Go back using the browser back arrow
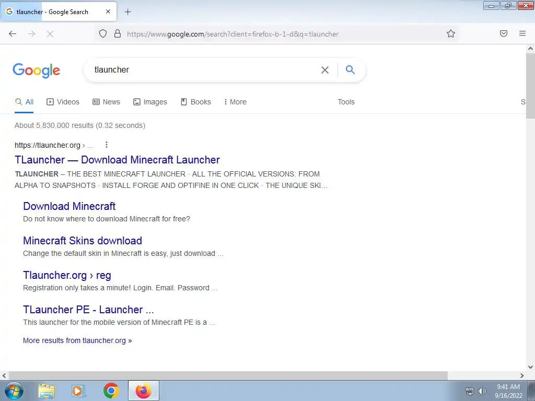The height and width of the screenshot is (401, 535). tap(13, 34)
